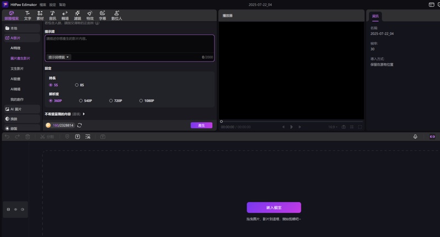Open the 提示詞標籤 dropdown
The width and height of the screenshot is (440, 237).
point(58,57)
